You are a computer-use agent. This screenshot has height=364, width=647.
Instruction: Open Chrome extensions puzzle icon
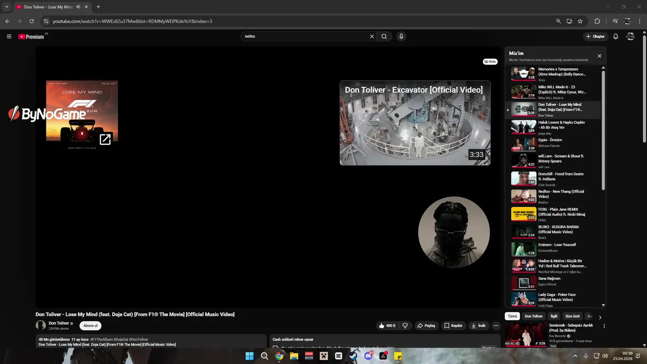coord(597,21)
